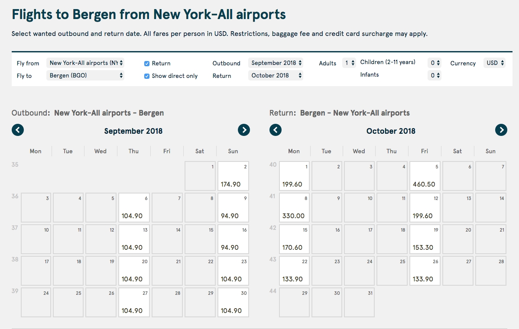Click the Flights to Bergen page title
Image resolution: width=519 pixels, height=329 pixels.
point(149,15)
